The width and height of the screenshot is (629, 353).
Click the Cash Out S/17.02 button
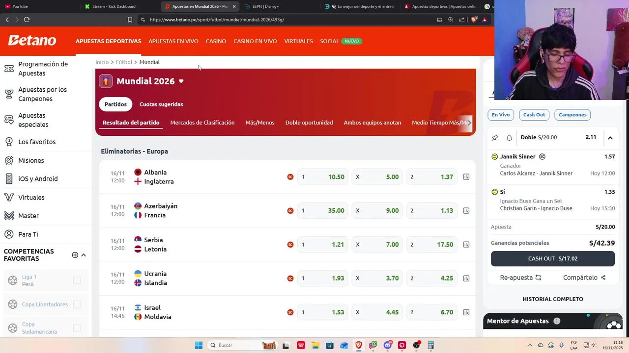[x=553, y=259]
